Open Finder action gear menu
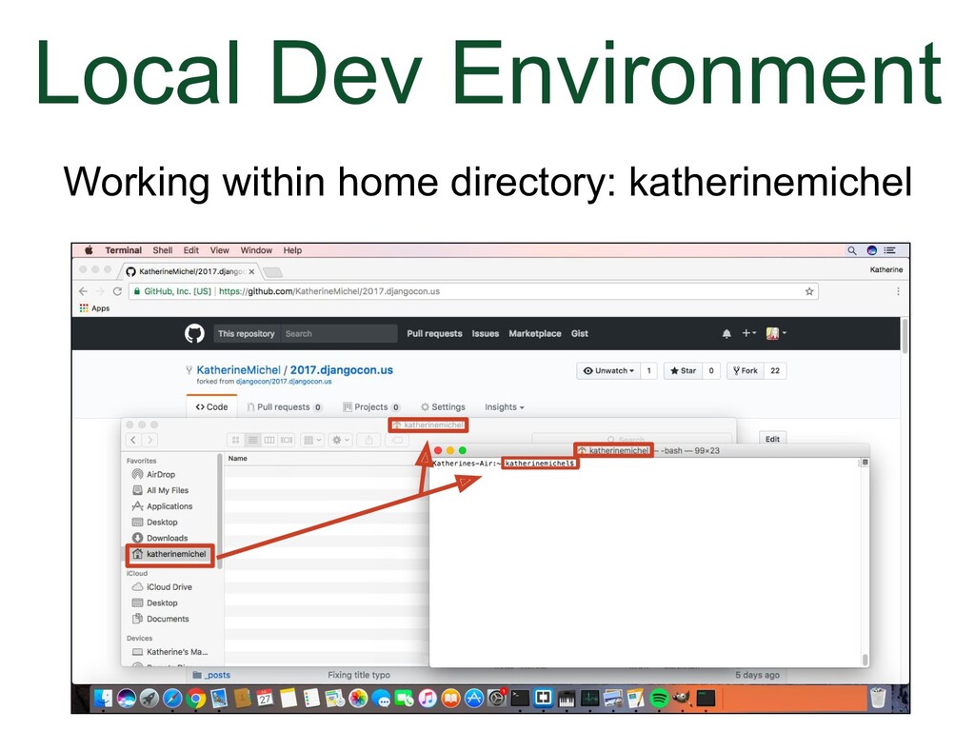This screenshot has width=975, height=731. [340, 440]
